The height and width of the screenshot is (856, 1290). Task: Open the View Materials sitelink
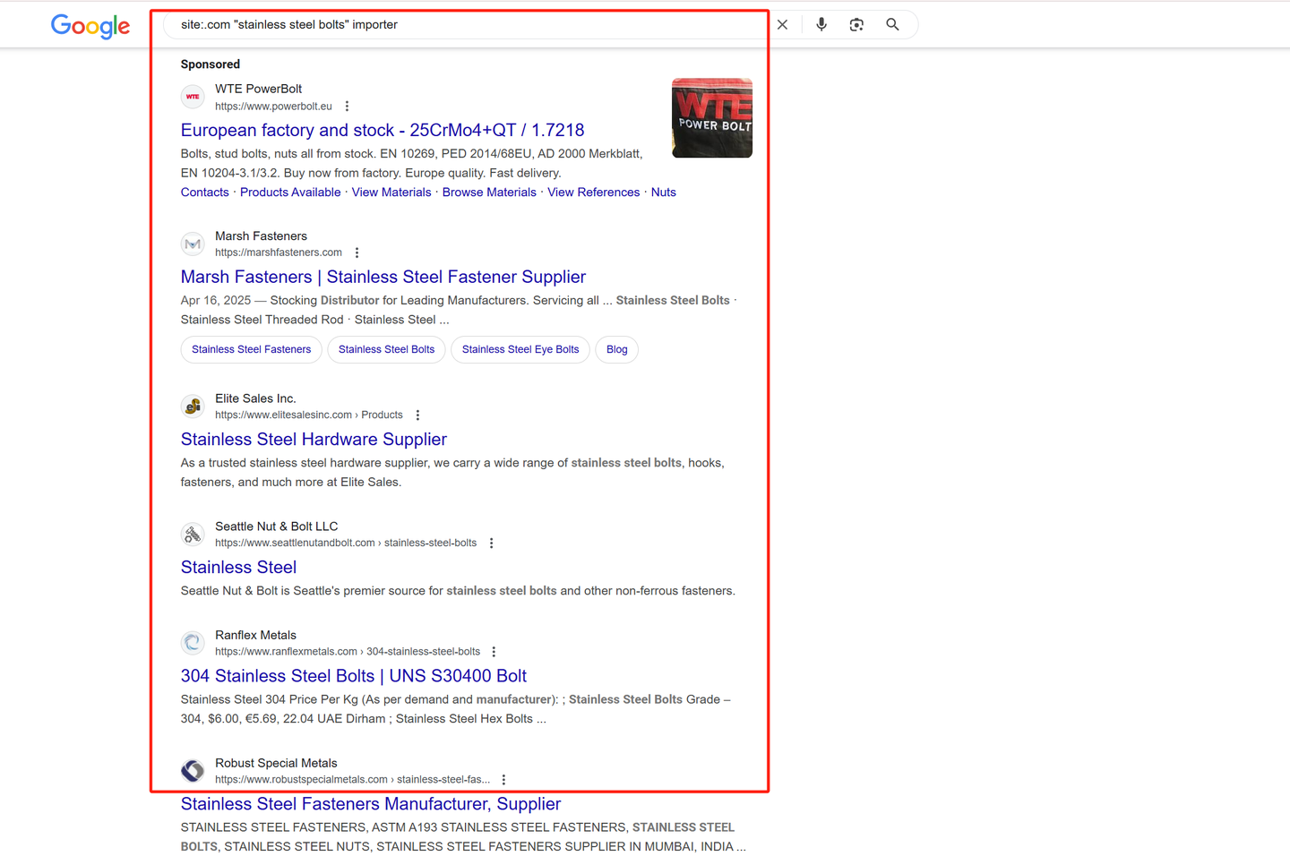[x=391, y=193]
